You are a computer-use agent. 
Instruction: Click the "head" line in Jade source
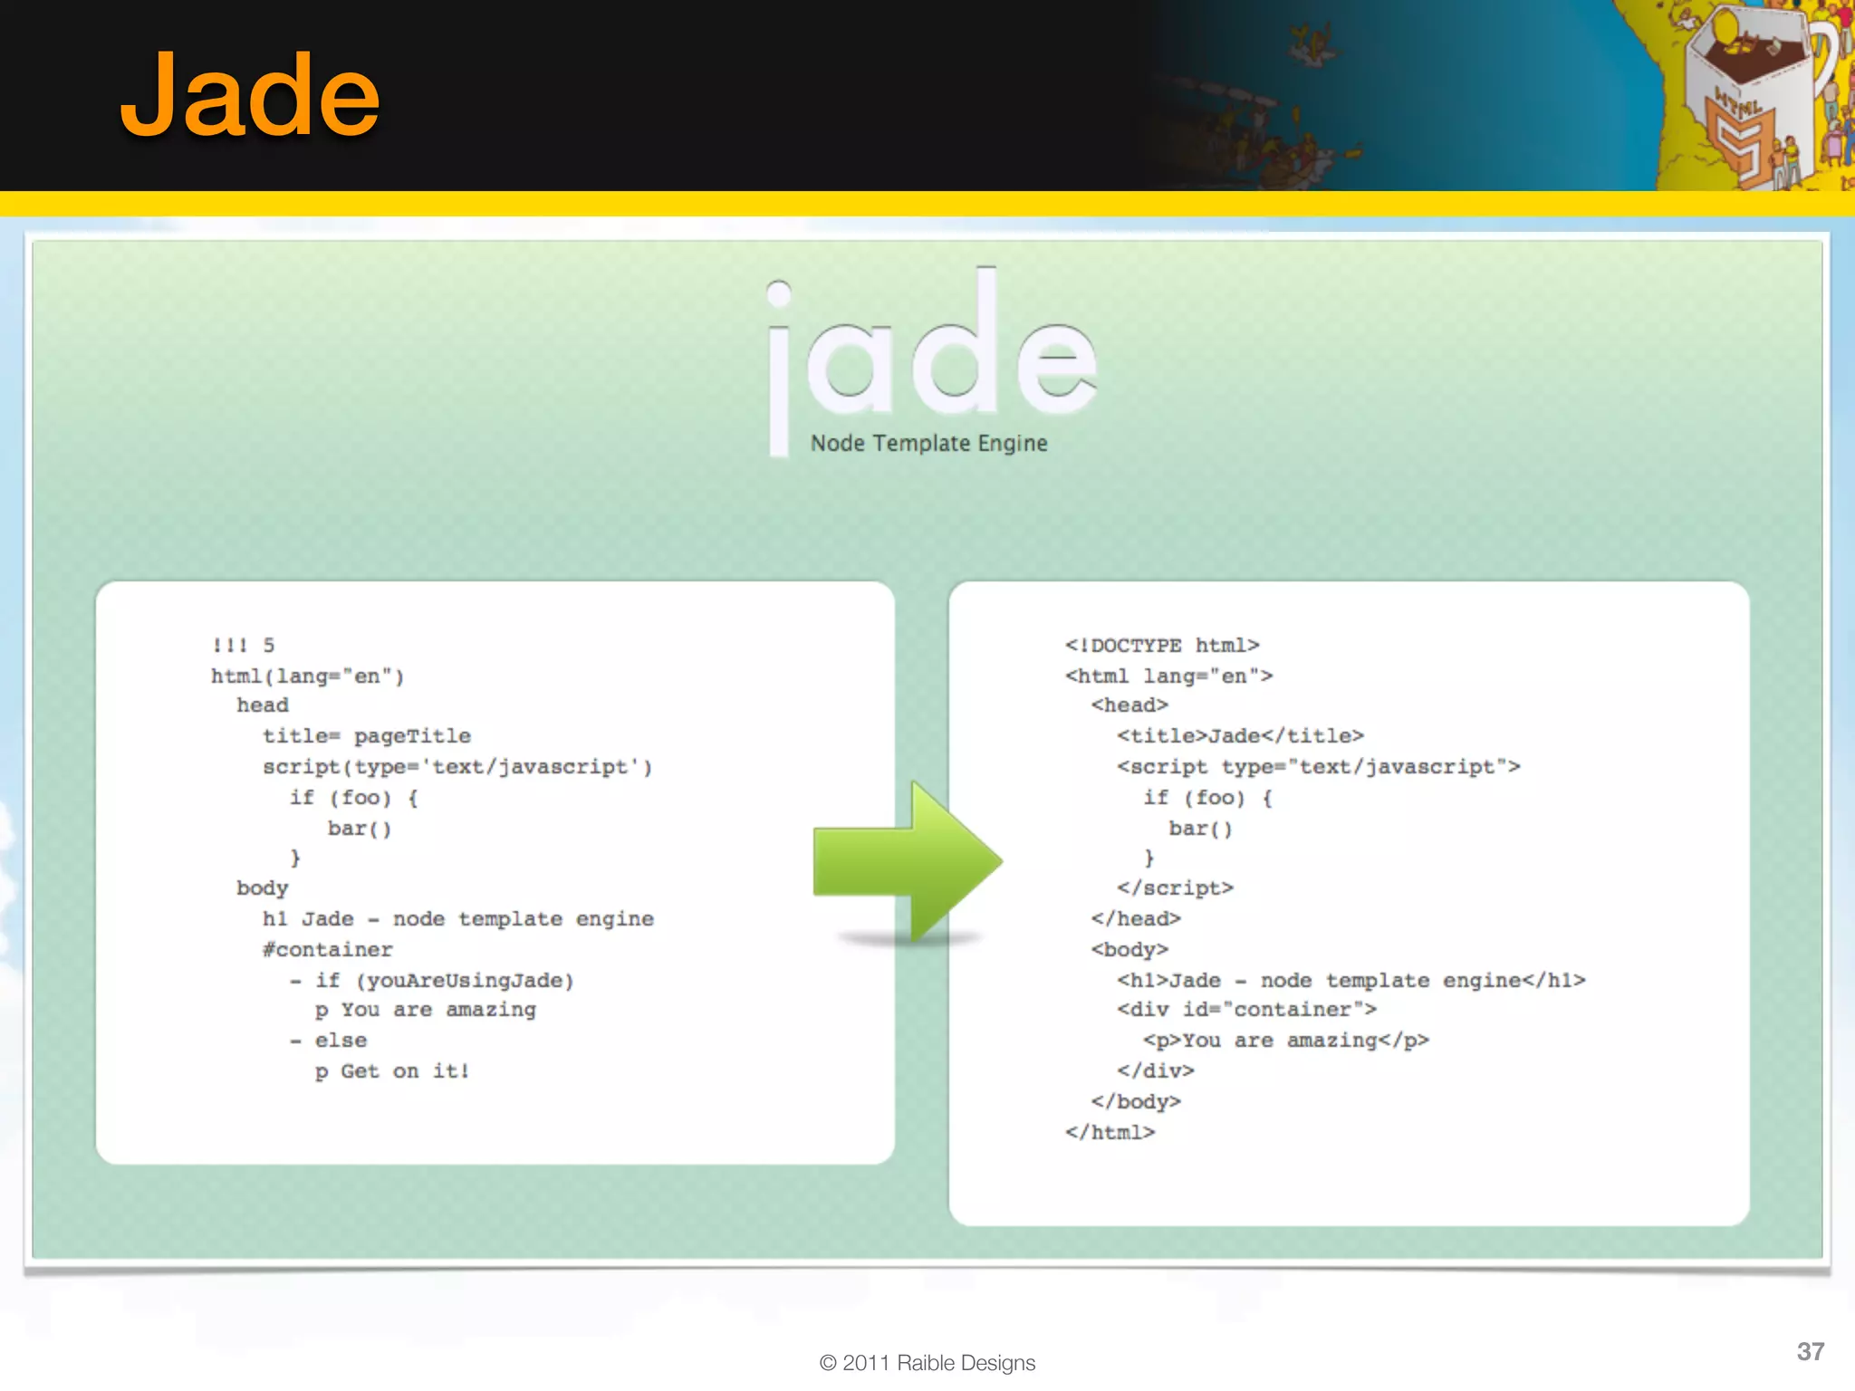pyautogui.click(x=263, y=705)
